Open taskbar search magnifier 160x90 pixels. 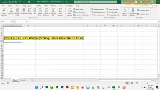click(41, 87)
